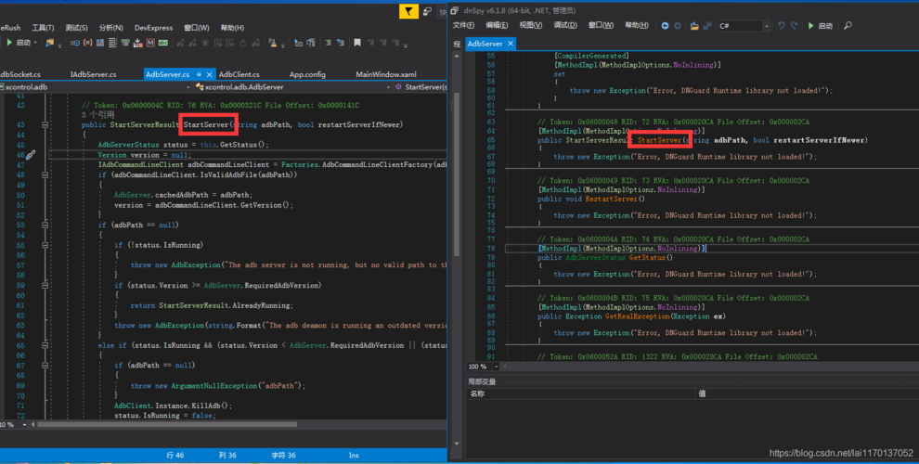Click the redo icon in dnSpy
Screen dimensions: 919x464
pyautogui.click(x=794, y=26)
